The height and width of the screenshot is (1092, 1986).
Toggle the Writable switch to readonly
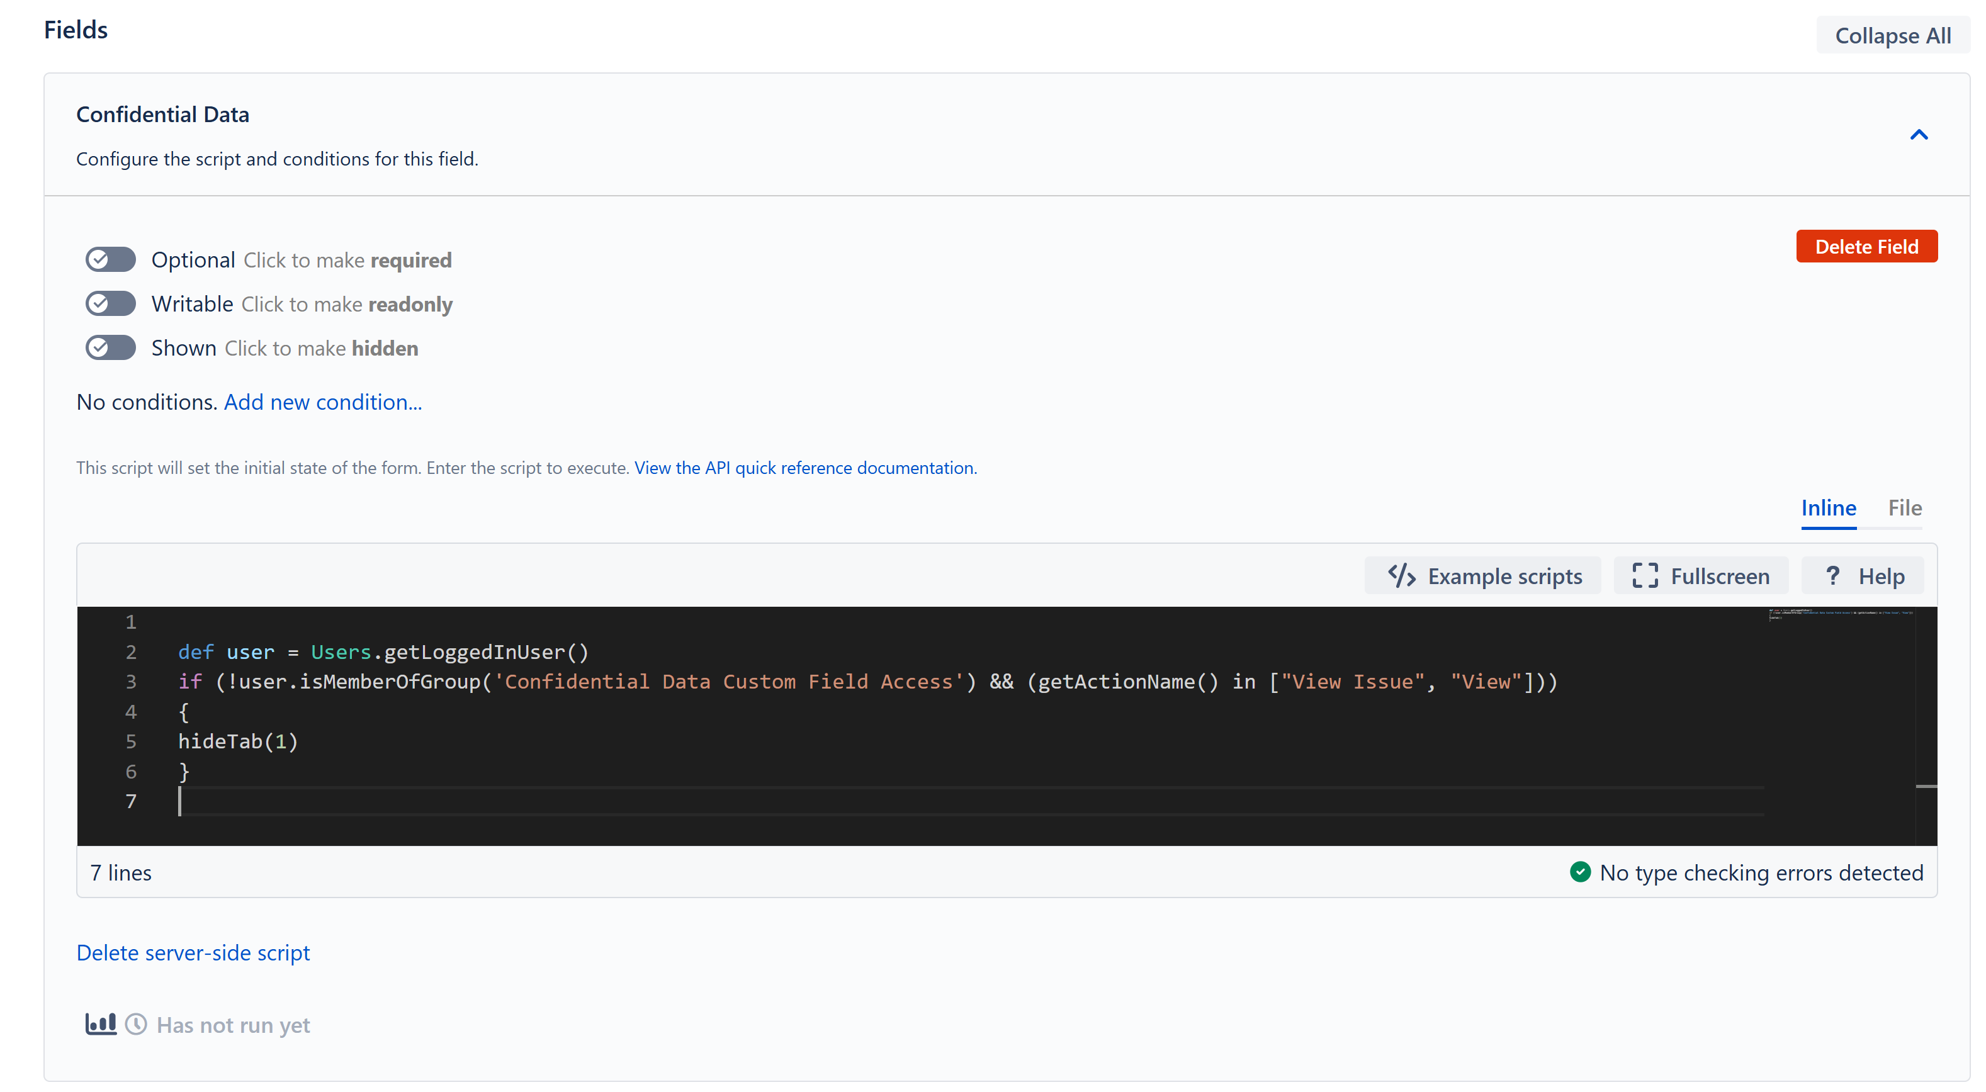tap(110, 303)
